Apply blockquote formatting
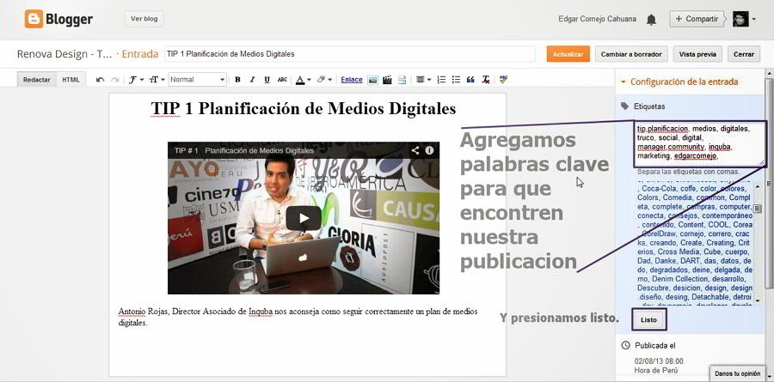This screenshot has width=774, height=382. click(x=470, y=79)
